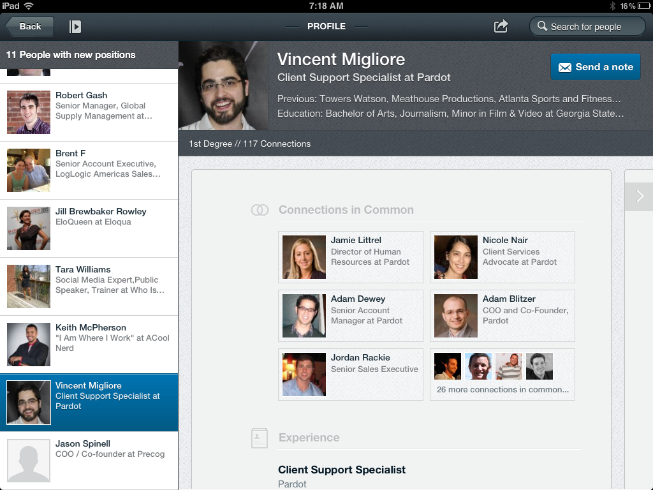This screenshot has width=653, height=490.
Task: Tap 11 People with new positions header
Action: pos(71,55)
